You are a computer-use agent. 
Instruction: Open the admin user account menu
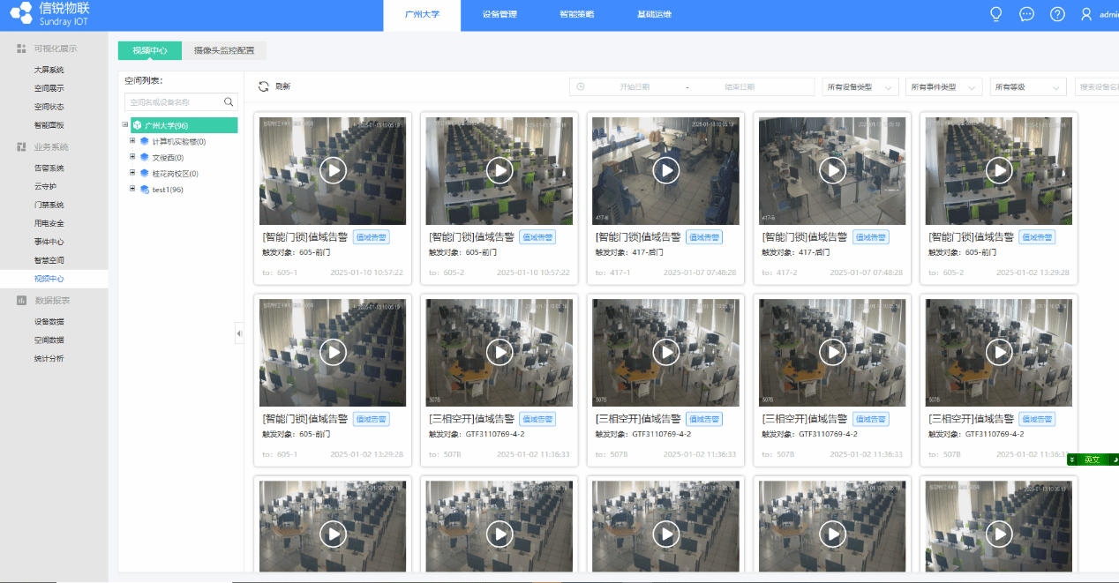pos(1100,14)
